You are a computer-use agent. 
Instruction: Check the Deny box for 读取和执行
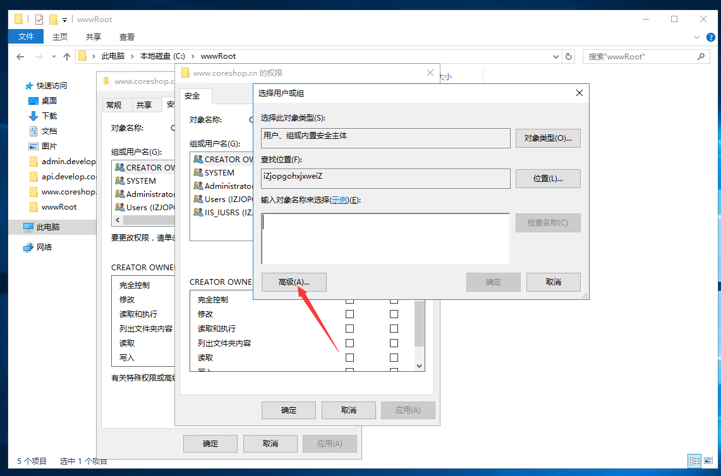tap(394, 328)
